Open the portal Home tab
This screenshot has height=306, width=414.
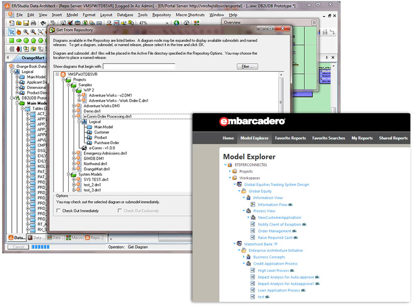click(x=228, y=138)
